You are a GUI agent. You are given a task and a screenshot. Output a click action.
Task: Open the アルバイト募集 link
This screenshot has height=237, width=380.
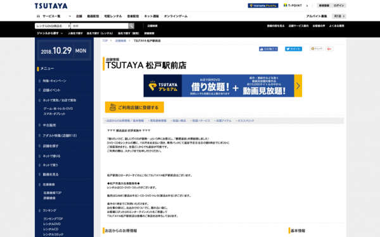(x=317, y=16)
